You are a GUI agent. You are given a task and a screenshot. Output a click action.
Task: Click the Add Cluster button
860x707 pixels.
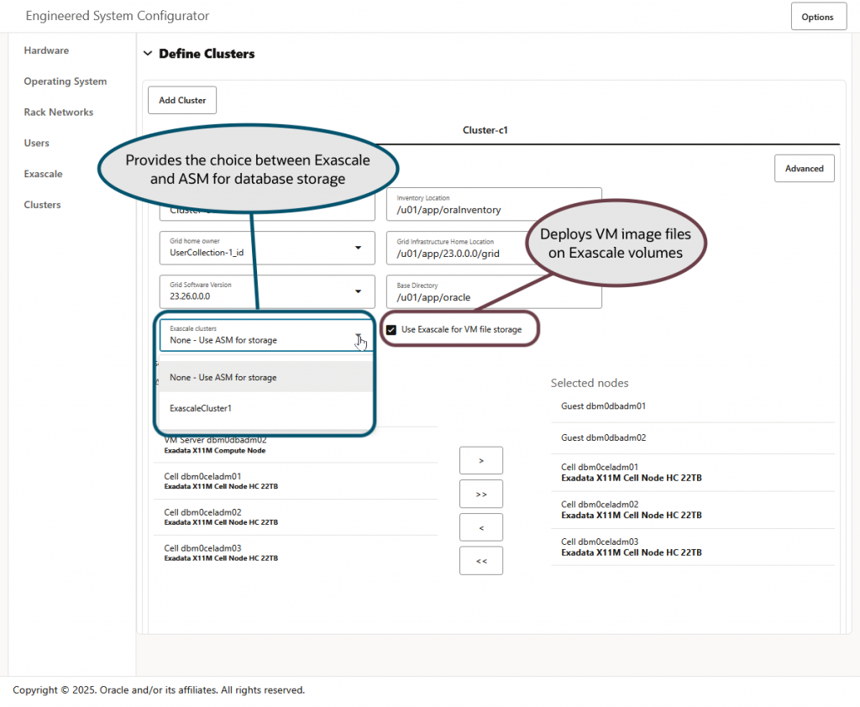point(181,99)
